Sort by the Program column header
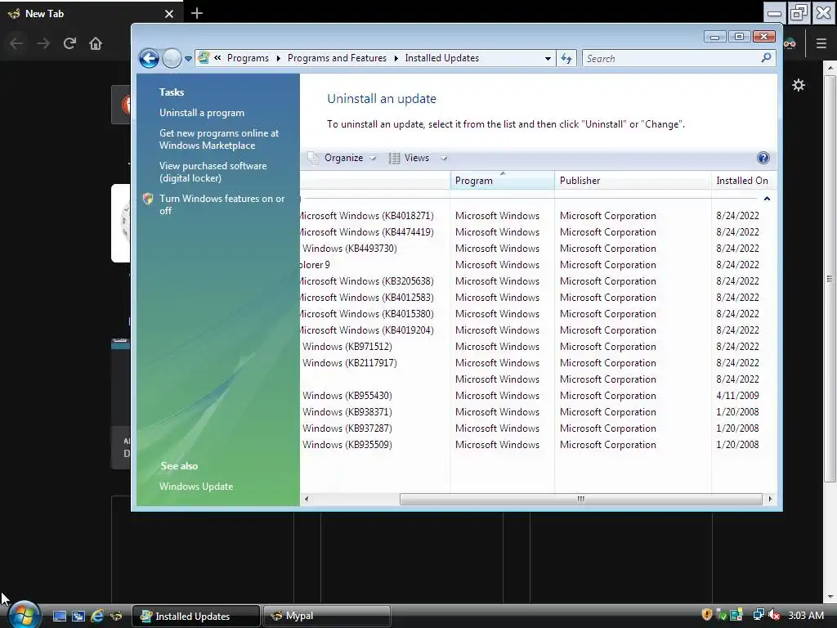Viewport: 837px width, 628px height. tap(502, 181)
